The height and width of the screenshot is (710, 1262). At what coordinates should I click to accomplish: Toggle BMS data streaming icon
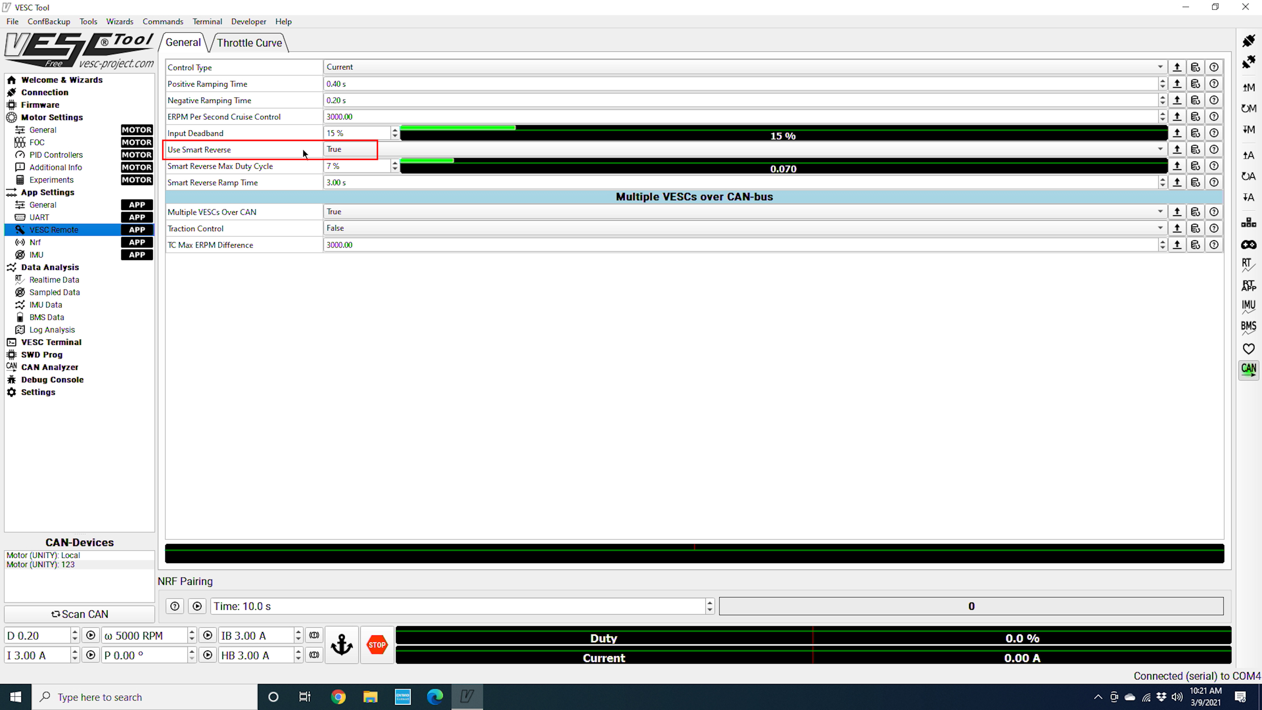point(1248,328)
